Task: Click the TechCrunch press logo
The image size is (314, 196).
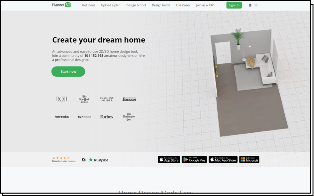Action: pos(84,117)
